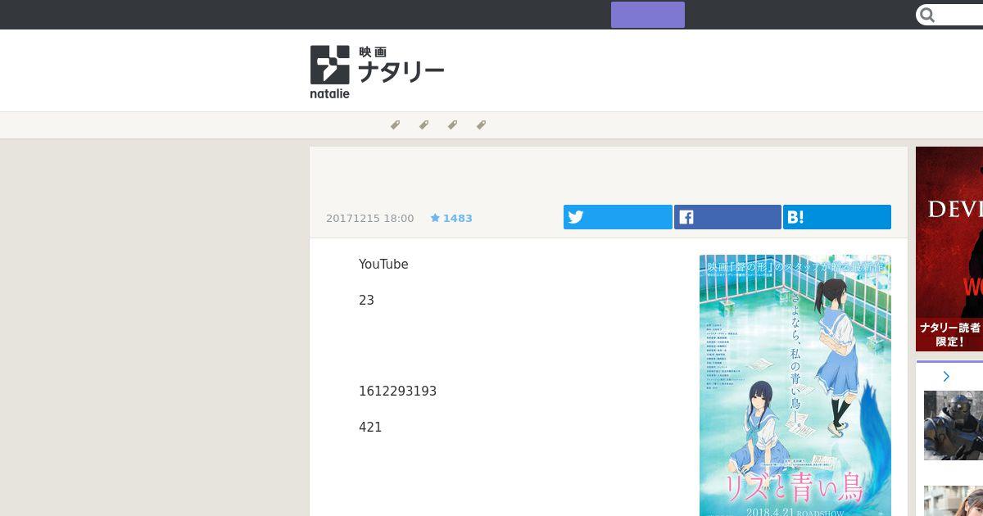Click the number 23 in article

tap(366, 301)
